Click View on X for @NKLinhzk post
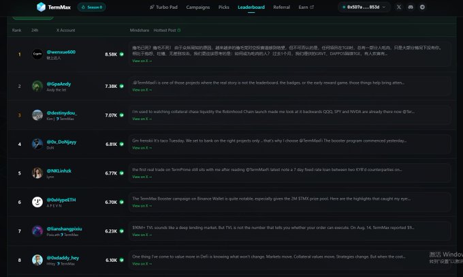The width and height of the screenshot is (463, 277). 142,177
